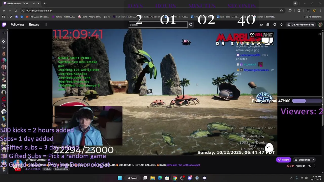Reload the Twitch page

coord(16,11)
